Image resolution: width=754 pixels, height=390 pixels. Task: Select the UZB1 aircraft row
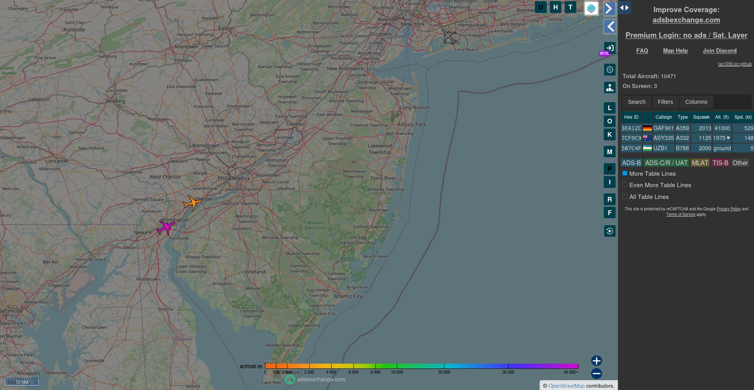[x=688, y=148]
